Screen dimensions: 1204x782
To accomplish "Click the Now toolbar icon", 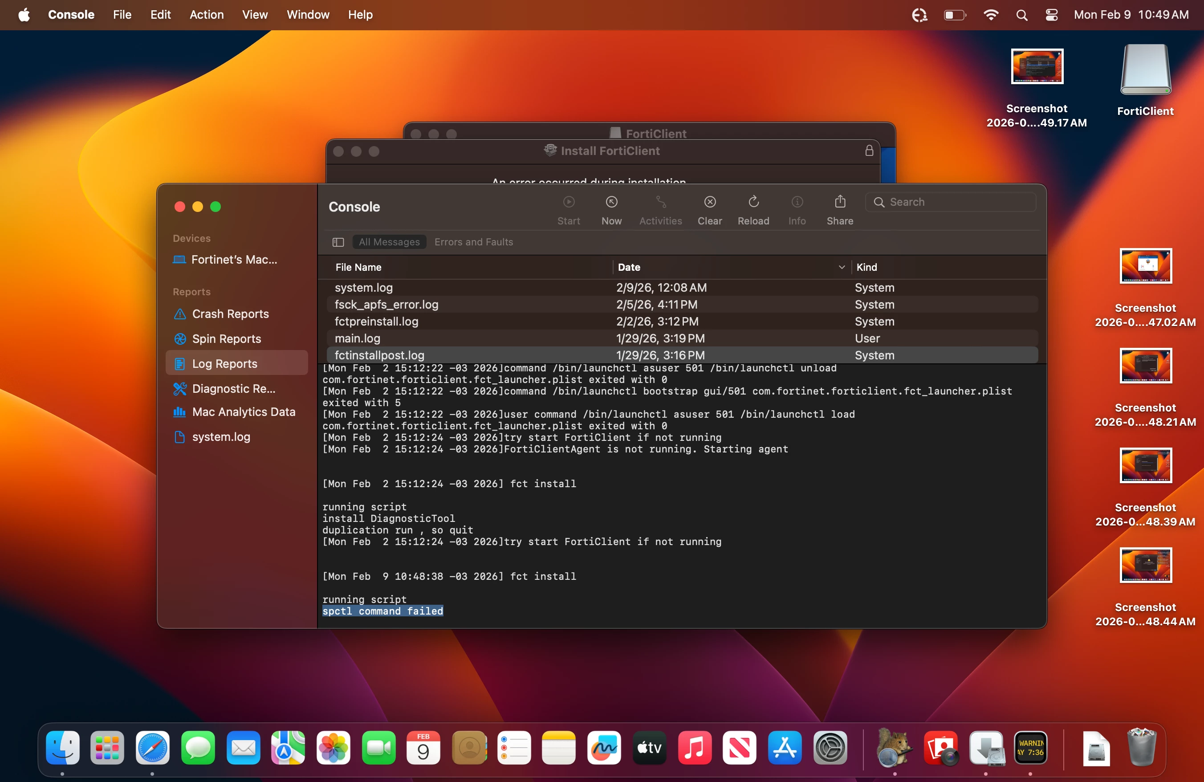I will point(612,202).
